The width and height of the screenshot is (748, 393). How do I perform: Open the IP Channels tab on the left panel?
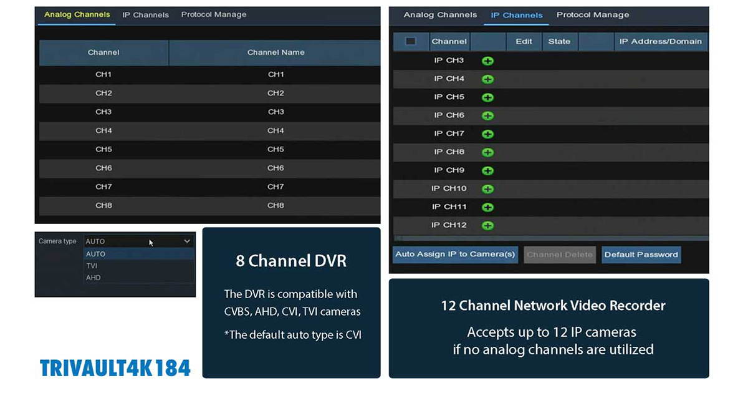click(145, 14)
